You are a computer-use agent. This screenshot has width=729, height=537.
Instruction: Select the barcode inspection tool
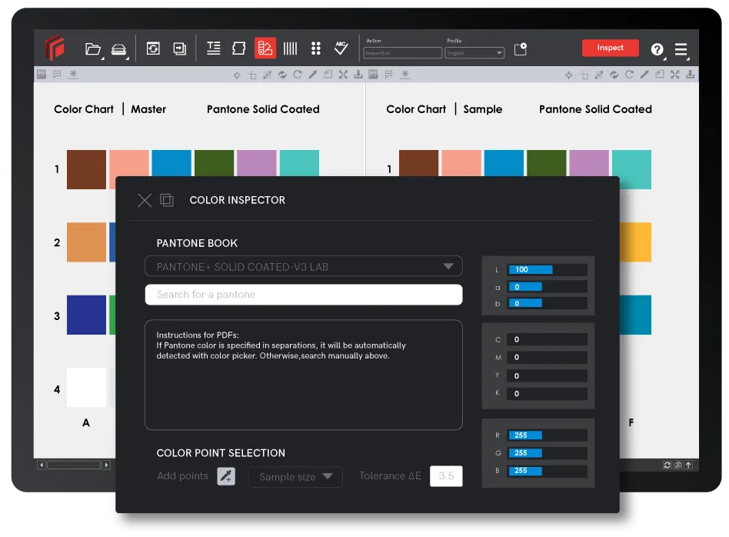pyautogui.click(x=290, y=48)
